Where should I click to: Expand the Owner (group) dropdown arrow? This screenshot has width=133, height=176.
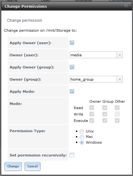point(120,79)
